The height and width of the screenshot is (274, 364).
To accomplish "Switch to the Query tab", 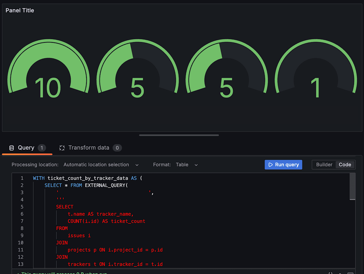I will [x=27, y=148].
